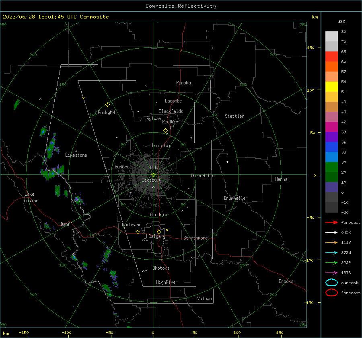
Task: Click the dBZ legend heading
Action: tap(341, 22)
